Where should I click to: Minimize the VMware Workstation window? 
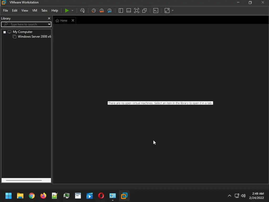238,2
